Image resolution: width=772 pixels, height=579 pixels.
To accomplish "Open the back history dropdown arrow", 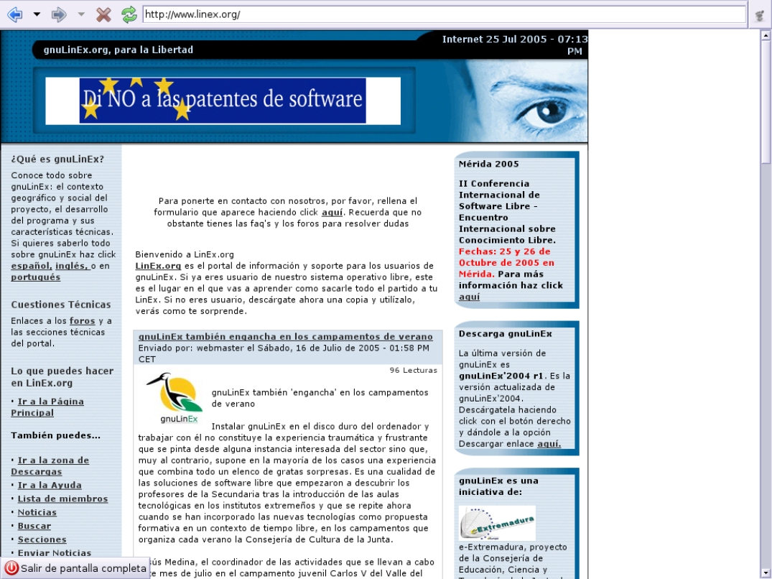I will click(37, 14).
